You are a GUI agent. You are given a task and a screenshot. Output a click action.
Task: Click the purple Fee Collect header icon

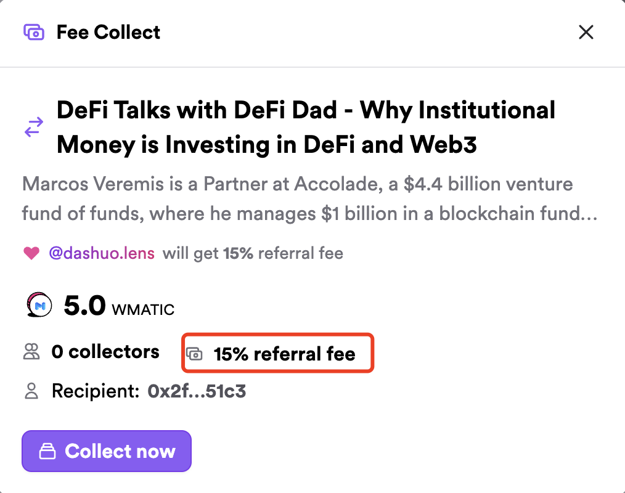(x=33, y=32)
